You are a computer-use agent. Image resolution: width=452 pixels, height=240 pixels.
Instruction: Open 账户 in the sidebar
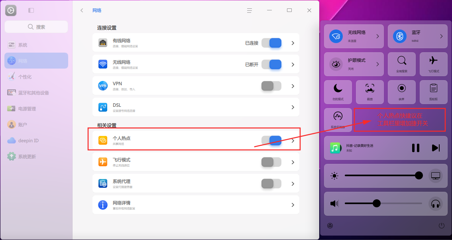tap(36, 125)
